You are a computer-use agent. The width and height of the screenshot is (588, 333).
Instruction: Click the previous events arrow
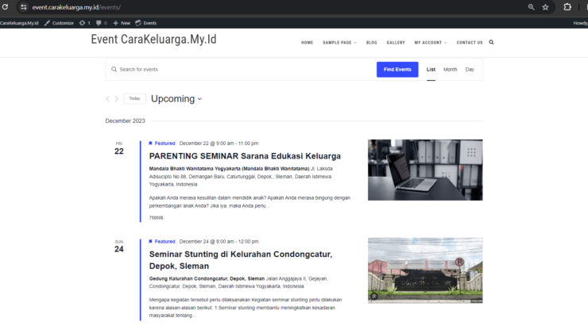tap(107, 99)
